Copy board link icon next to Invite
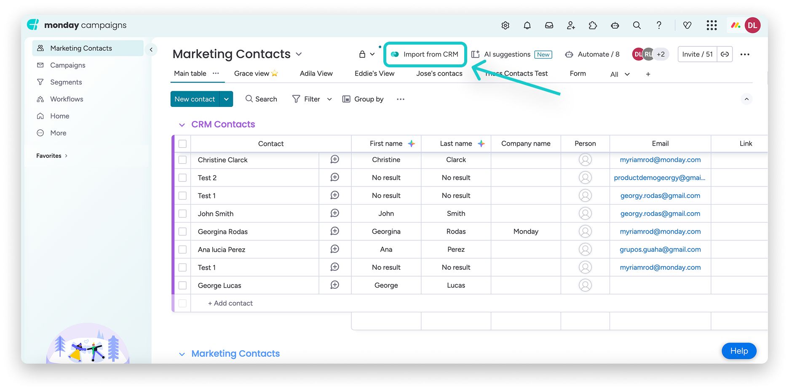Image resolution: width=789 pixels, height=391 pixels. tap(725, 54)
